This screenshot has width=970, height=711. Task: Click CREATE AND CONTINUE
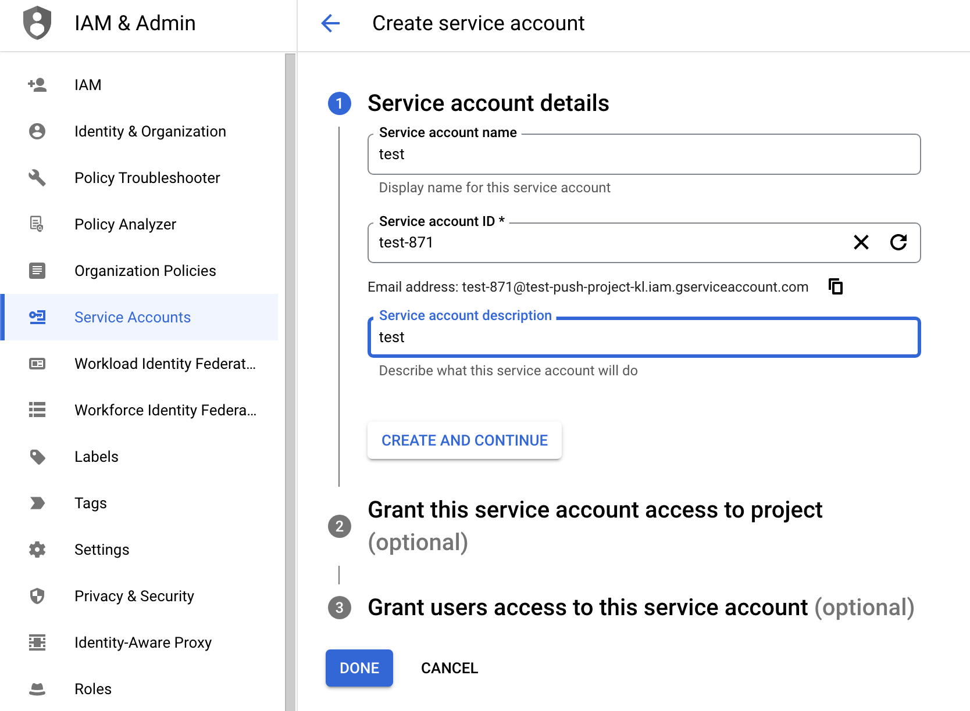coord(463,440)
